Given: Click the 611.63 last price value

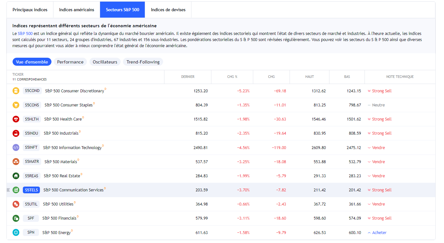Looking at the screenshot, I should [x=202, y=233].
